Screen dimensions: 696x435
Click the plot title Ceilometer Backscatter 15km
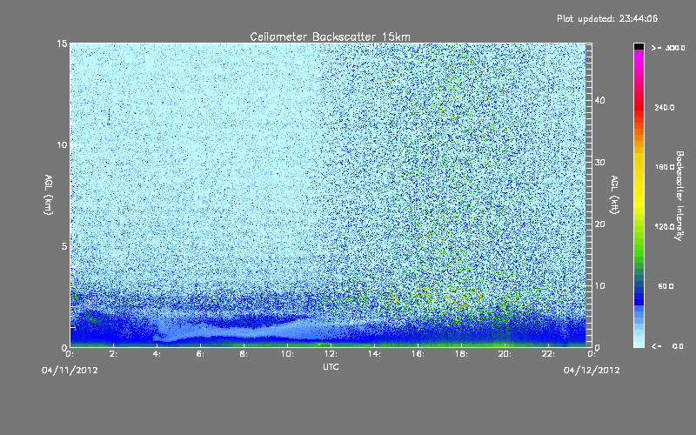pyautogui.click(x=330, y=37)
